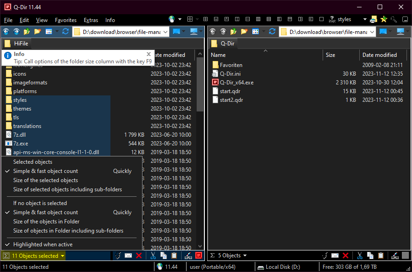Image resolution: width=412 pixels, height=272 pixels.
Task: Click the paste clipboard icon in left pane
Action: [174, 255]
